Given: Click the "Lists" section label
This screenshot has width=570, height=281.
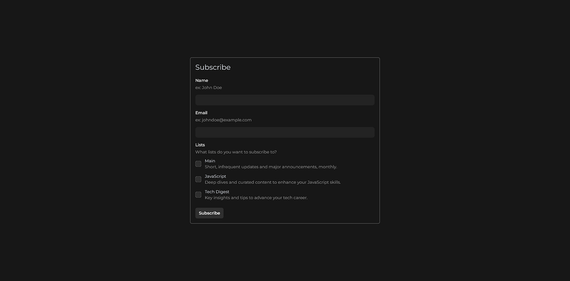Looking at the screenshot, I should [200, 145].
